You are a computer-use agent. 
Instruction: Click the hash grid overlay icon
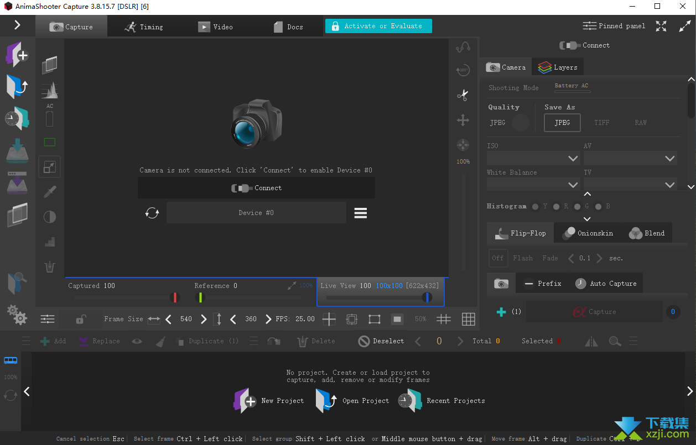point(444,319)
